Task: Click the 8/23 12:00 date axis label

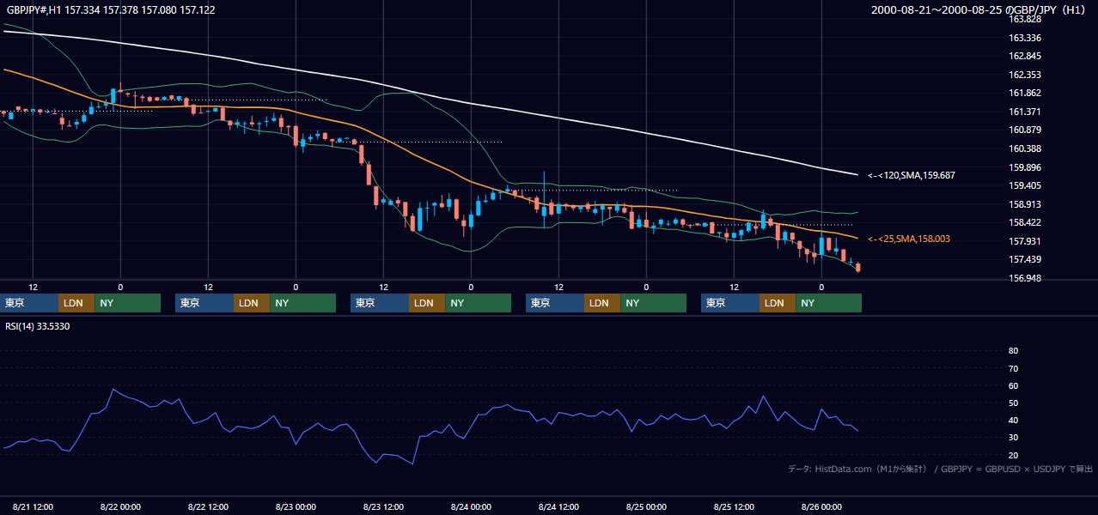Action: 384,507
